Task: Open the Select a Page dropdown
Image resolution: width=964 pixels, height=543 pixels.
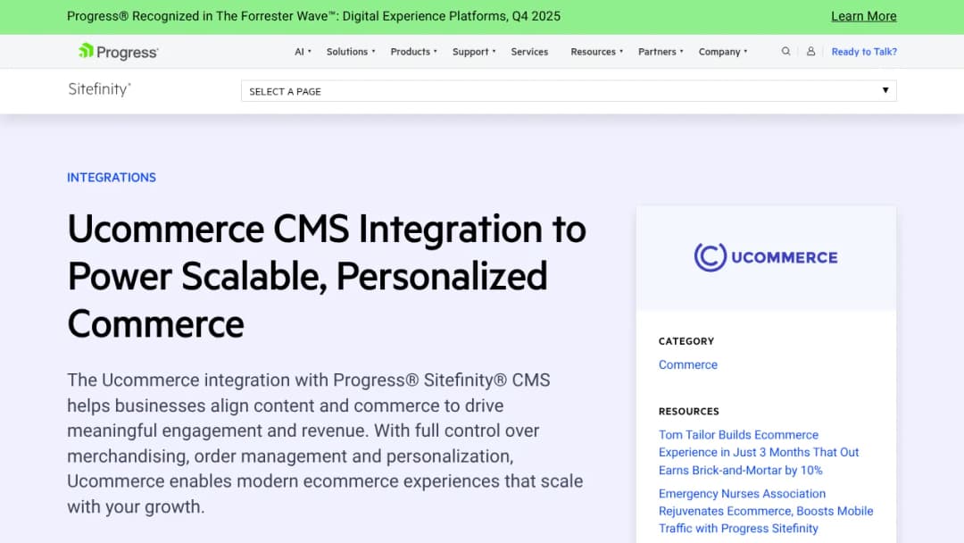Action: click(569, 91)
